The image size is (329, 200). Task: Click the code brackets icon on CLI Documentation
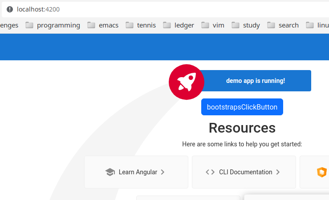coord(210,172)
